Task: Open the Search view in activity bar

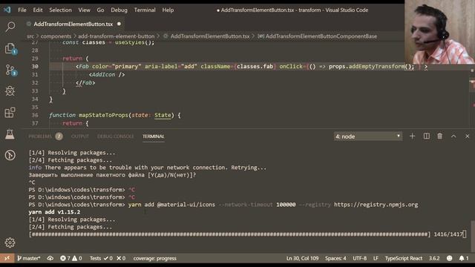Action: [x=10, y=27]
